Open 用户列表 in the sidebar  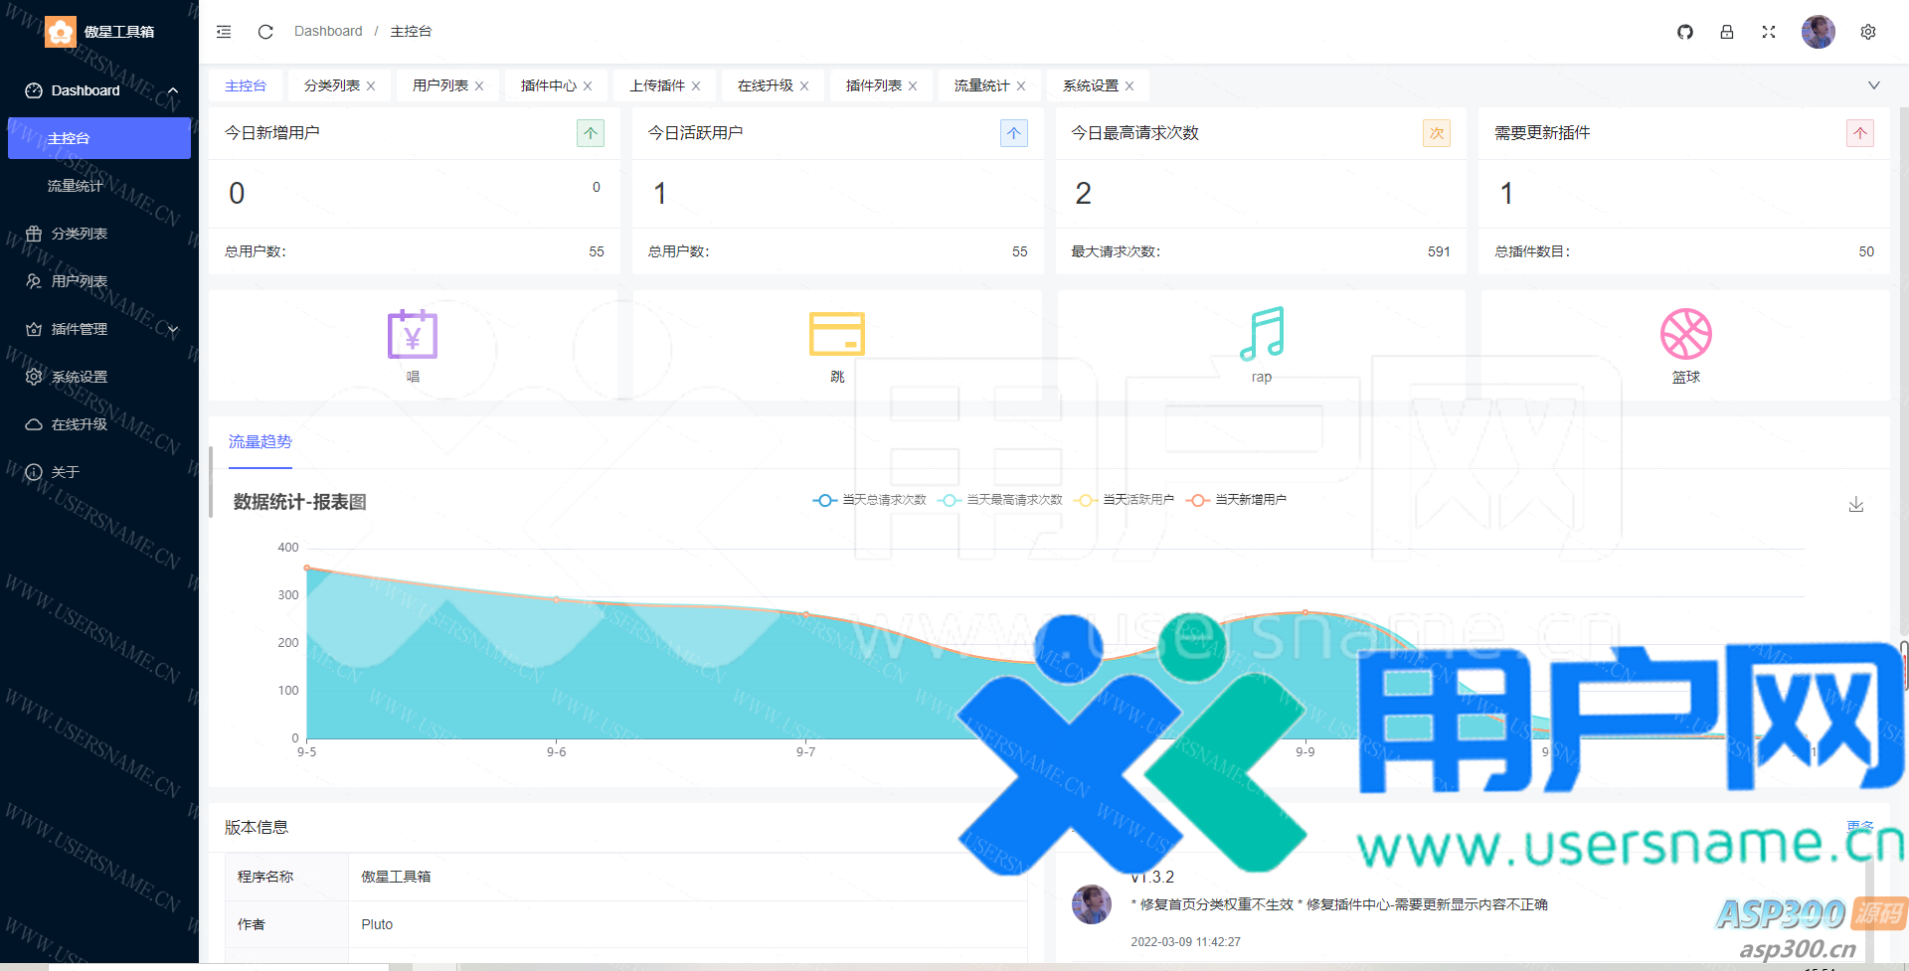[99, 281]
